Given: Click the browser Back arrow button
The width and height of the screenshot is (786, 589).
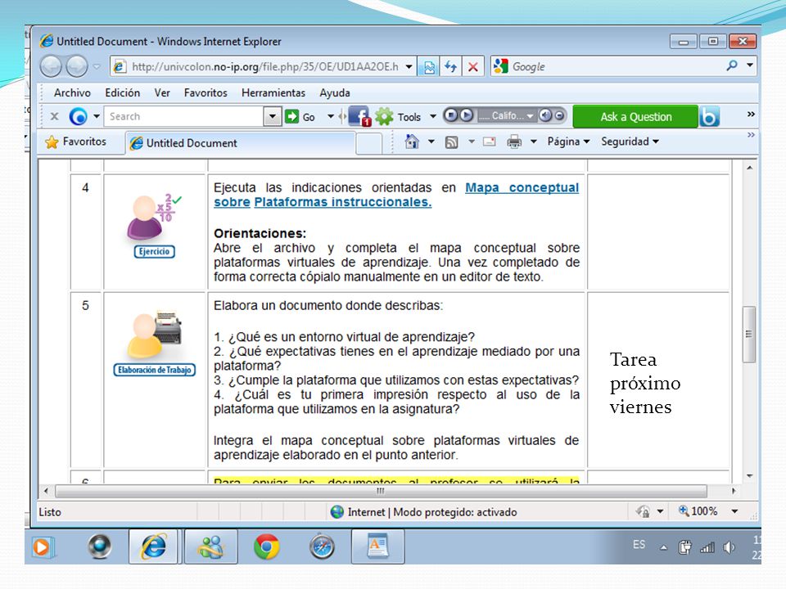Looking at the screenshot, I should [x=51, y=66].
